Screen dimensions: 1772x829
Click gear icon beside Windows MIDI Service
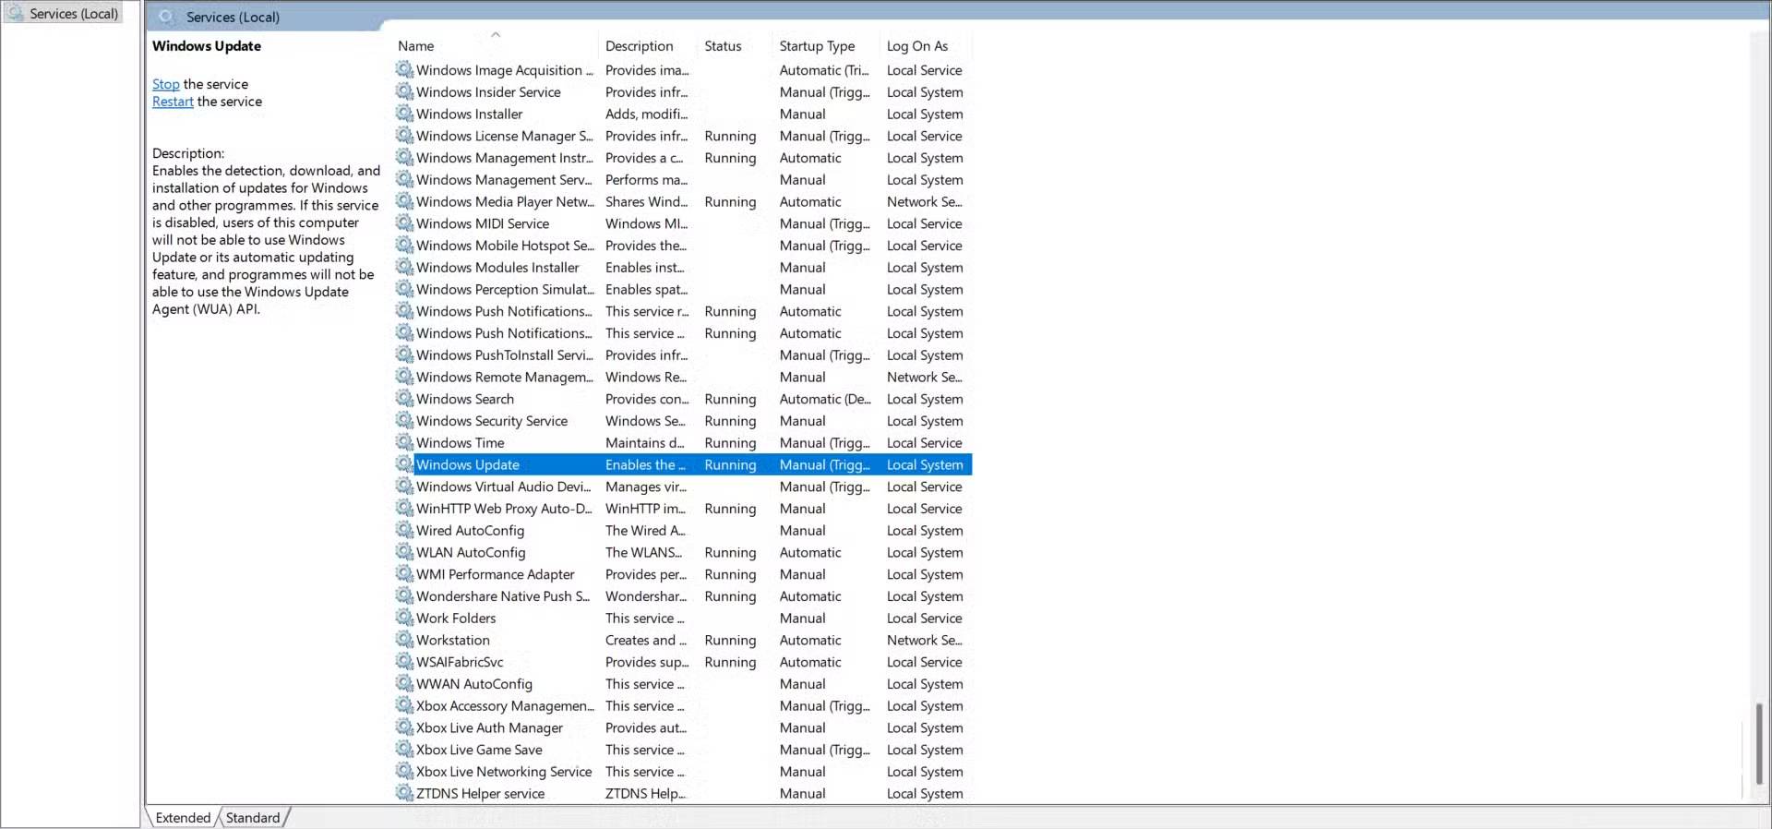(404, 223)
